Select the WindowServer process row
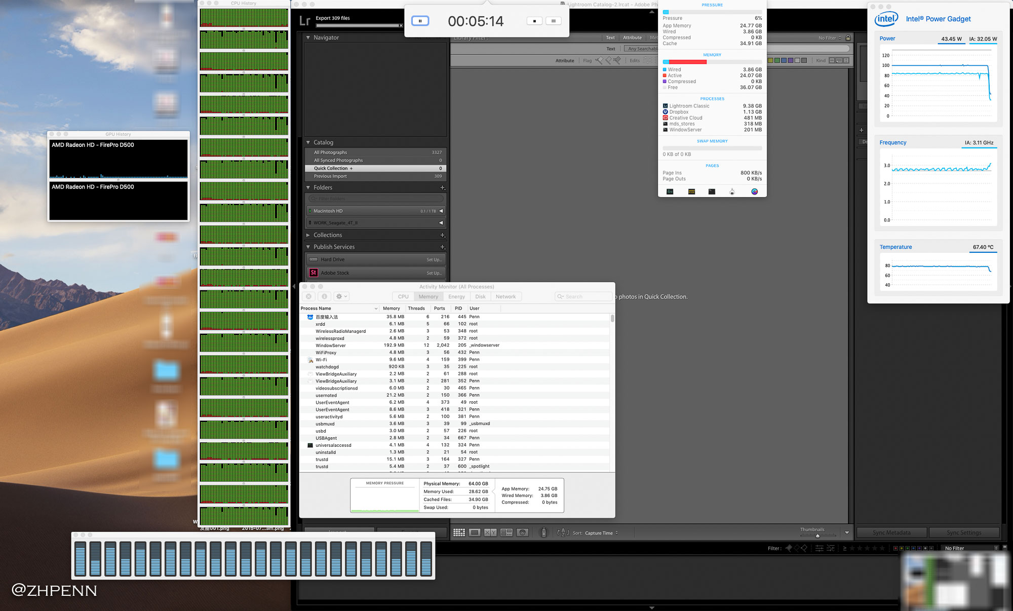 pos(455,346)
